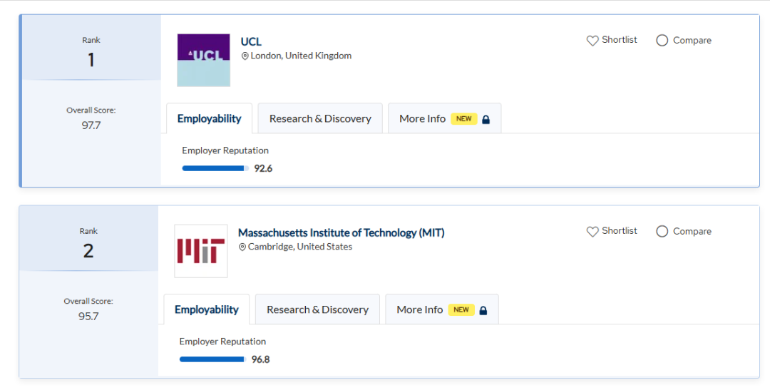The height and width of the screenshot is (390, 770).
Task: Open the Massachusetts Institute of Technology link
Action: [x=341, y=233]
